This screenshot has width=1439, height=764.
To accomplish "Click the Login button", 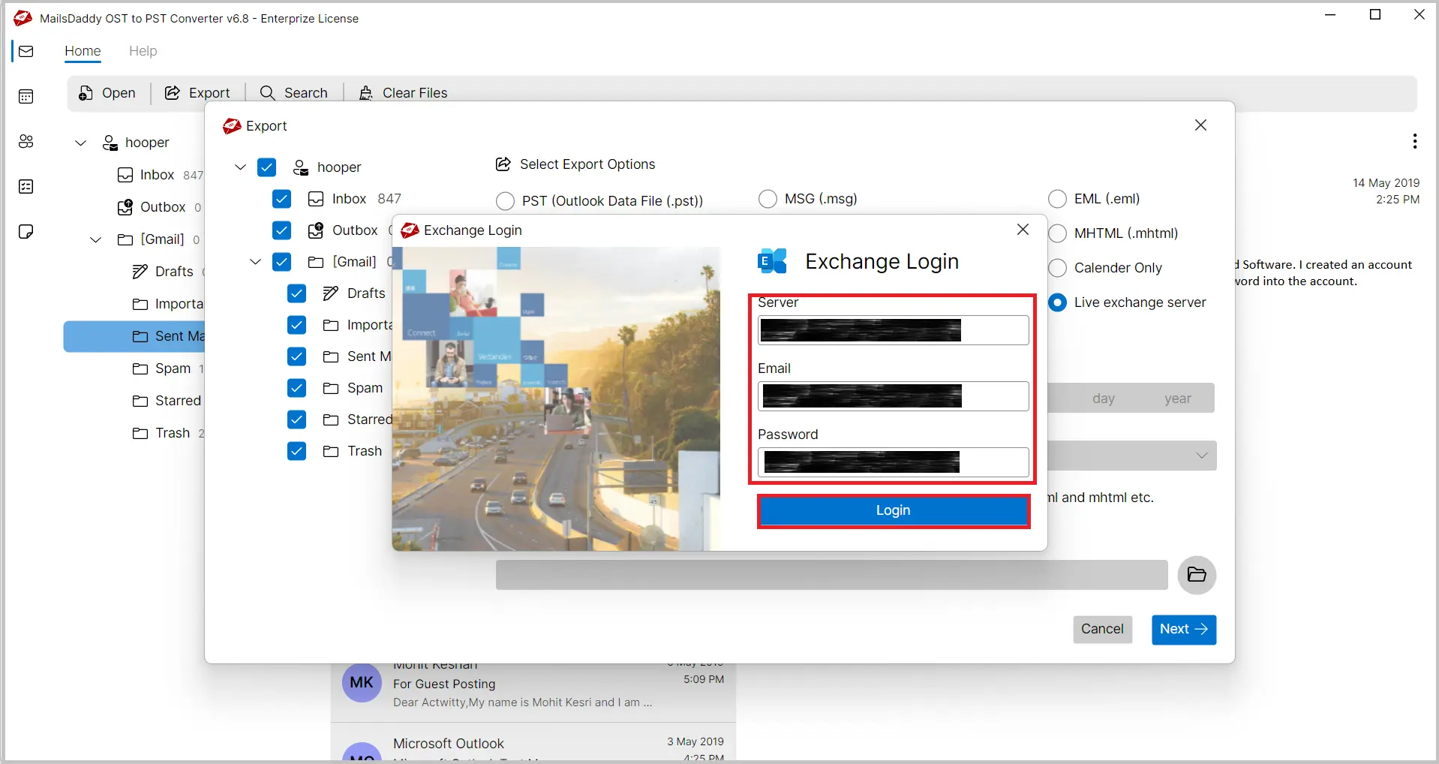I will pos(893,510).
